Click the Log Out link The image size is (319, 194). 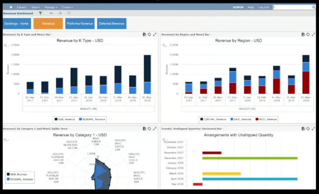pos(264,7)
